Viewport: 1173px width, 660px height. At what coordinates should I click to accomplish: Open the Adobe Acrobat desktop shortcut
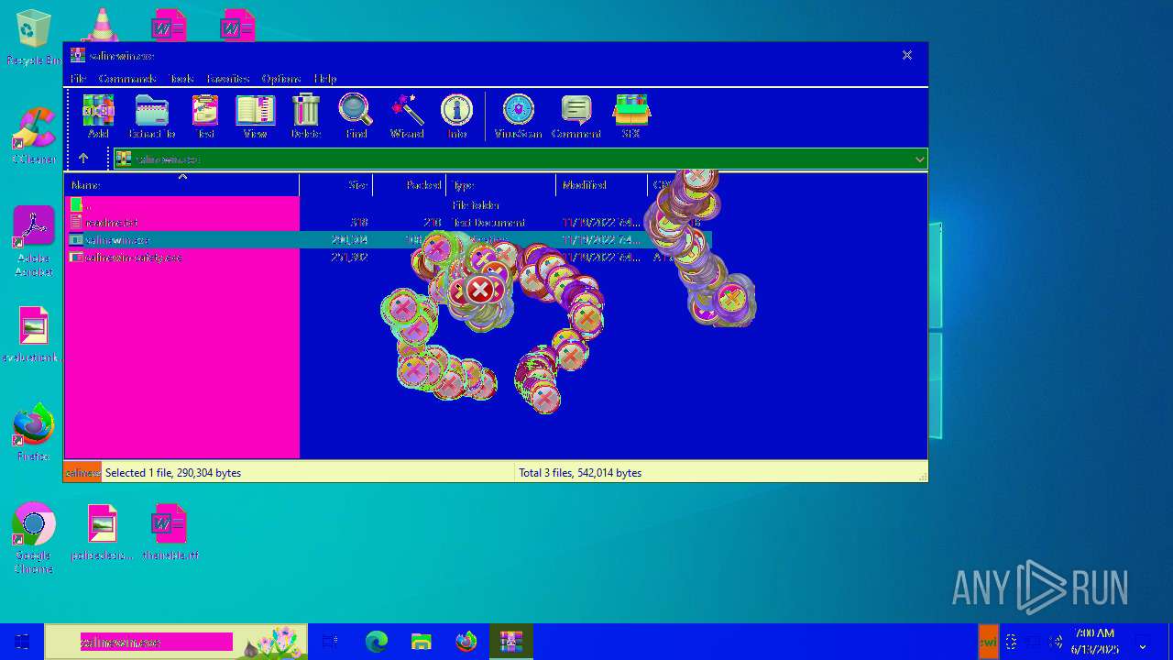coord(34,241)
